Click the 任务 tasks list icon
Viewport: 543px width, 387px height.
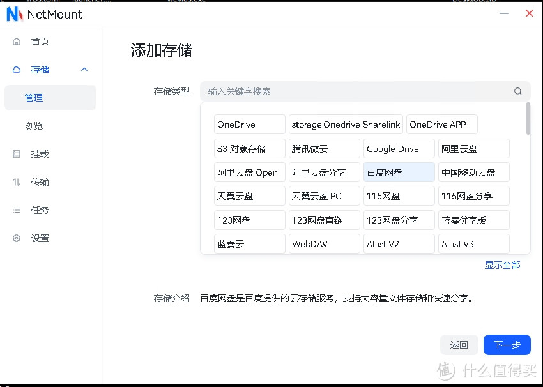[x=16, y=209]
